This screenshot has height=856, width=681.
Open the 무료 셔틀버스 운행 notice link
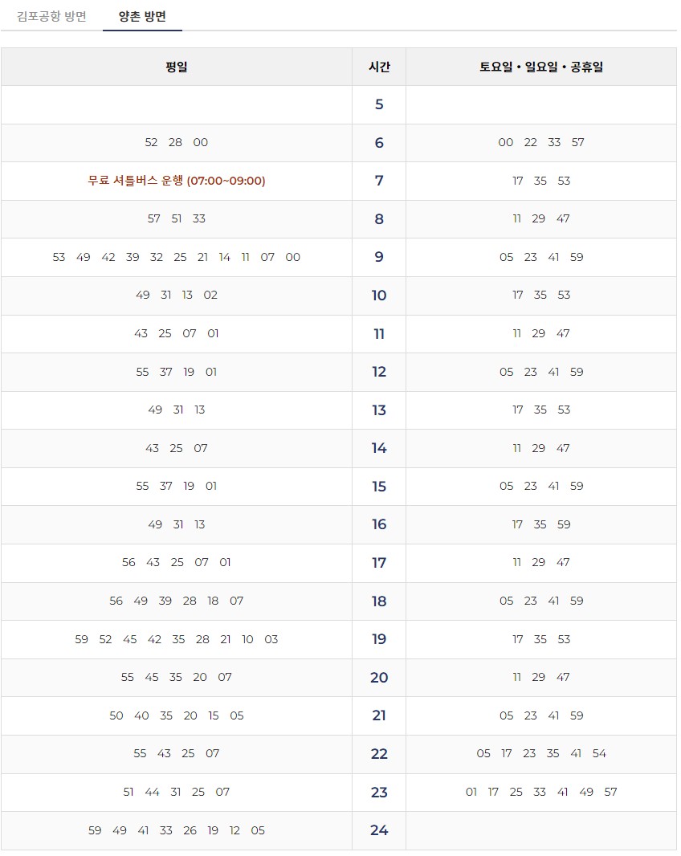click(x=177, y=181)
